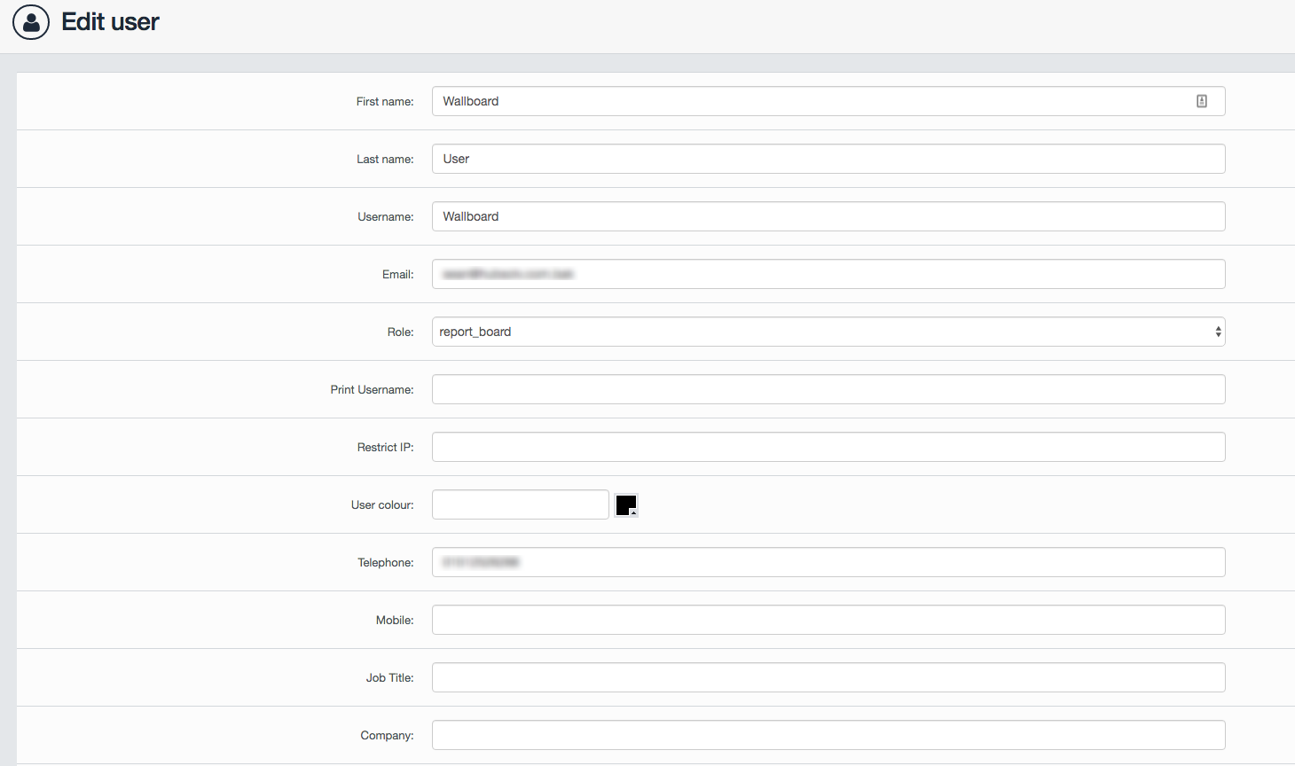Image resolution: width=1295 pixels, height=766 pixels.
Task: Click the Restrict IP text box
Action: [x=828, y=447]
